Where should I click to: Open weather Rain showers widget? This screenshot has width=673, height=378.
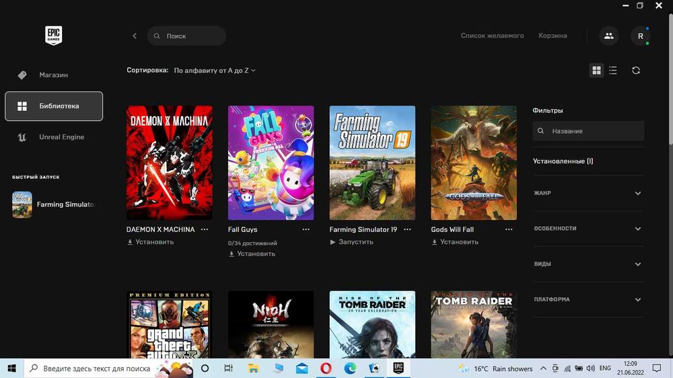click(496, 369)
